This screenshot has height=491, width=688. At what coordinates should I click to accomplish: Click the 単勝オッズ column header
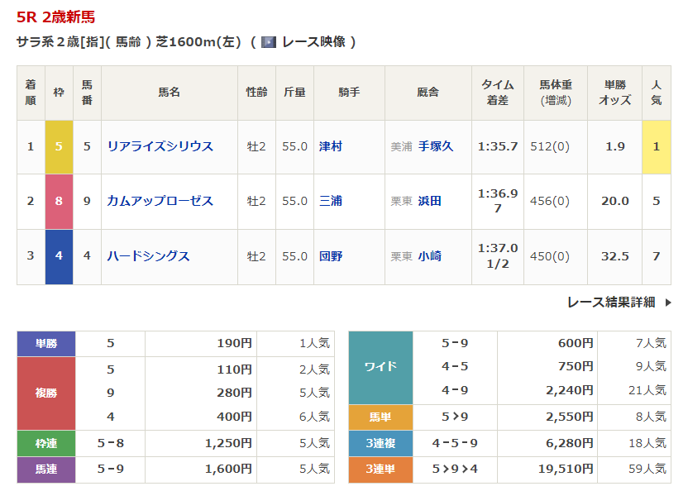click(614, 93)
